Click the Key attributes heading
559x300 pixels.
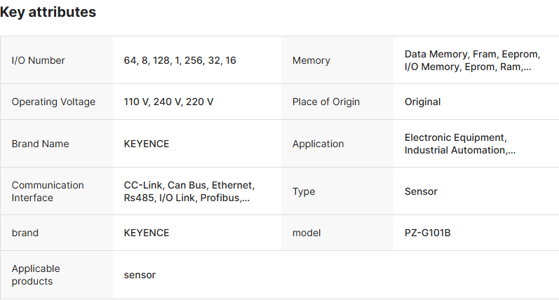[x=48, y=12]
